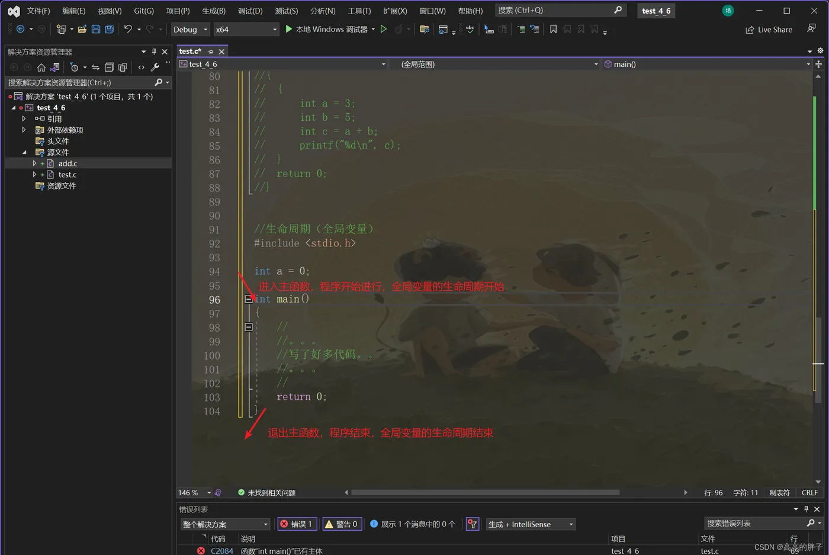Open the 视图(V) menu
The height and width of the screenshot is (555, 829).
point(110,11)
